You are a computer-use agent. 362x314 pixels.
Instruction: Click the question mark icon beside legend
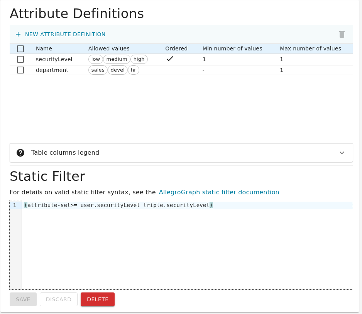click(x=20, y=153)
